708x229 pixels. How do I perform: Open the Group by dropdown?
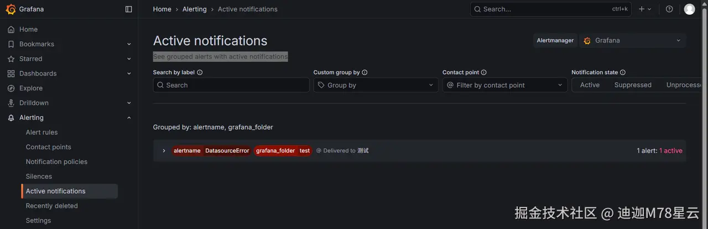[x=376, y=85]
